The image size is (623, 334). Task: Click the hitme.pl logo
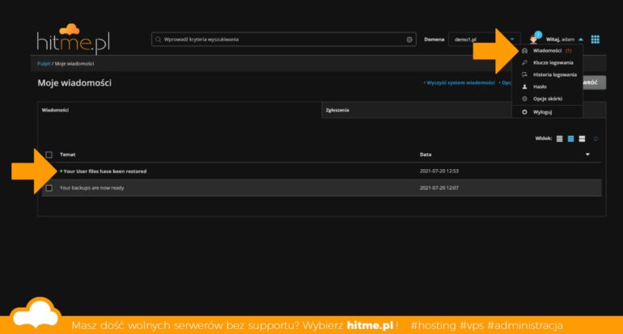74,39
